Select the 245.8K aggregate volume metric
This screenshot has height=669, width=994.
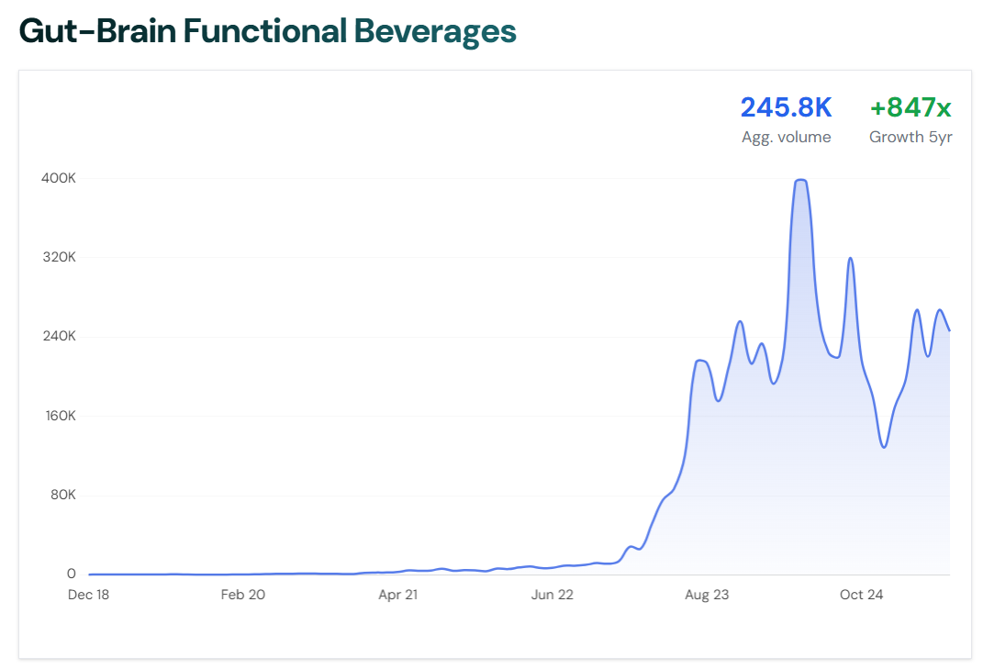click(x=787, y=107)
